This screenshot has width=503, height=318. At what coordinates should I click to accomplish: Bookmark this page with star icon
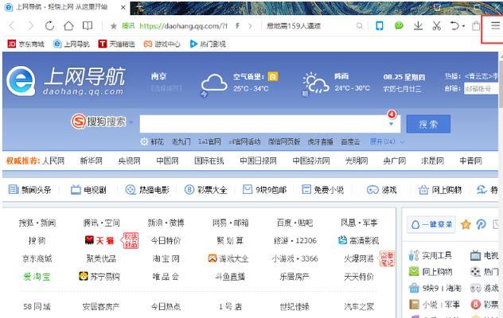coord(114,26)
